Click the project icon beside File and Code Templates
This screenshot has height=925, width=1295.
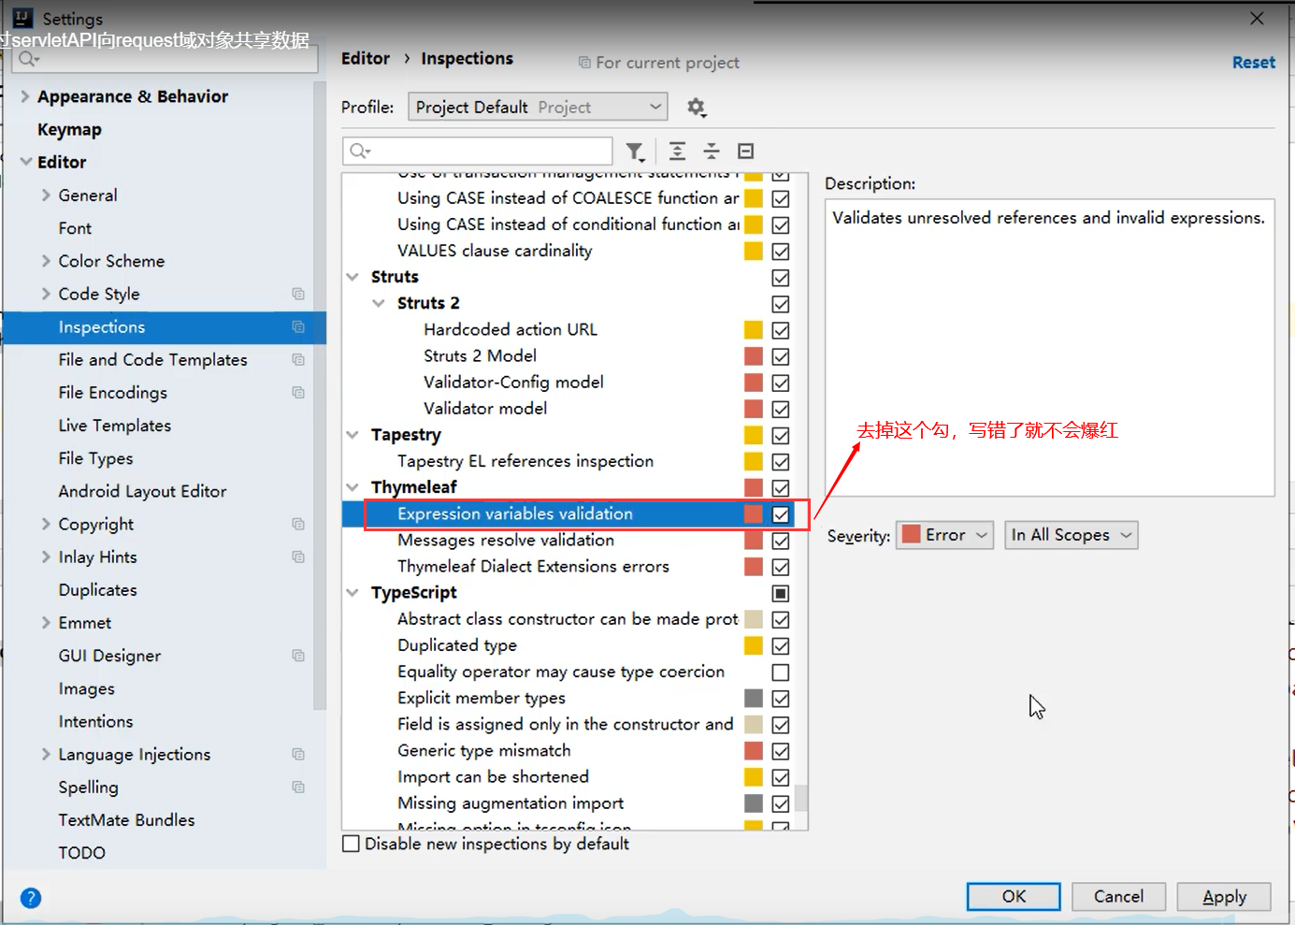[x=298, y=359]
